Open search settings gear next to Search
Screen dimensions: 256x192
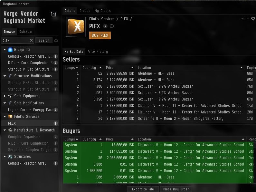point(56,40)
